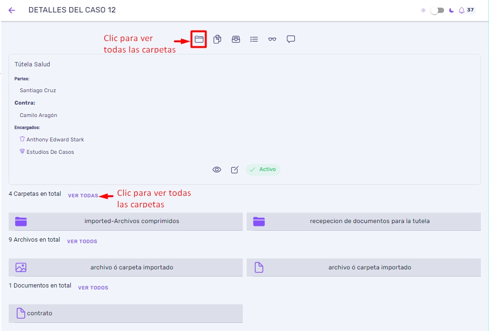Screen dimensions: 489x331
Task: Select the Anthony Edward Stark name
Action: (x=55, y=139)
